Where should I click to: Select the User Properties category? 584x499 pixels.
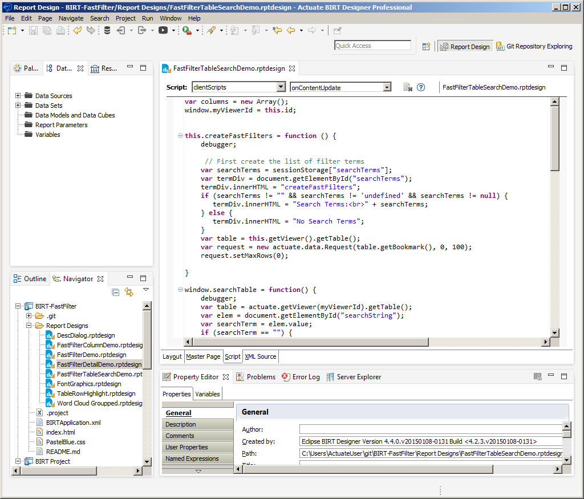[198, 447]
